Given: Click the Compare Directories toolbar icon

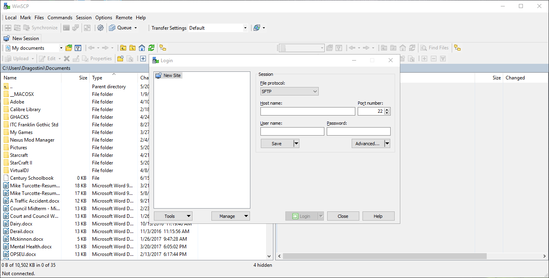Looking at the screenshot, I should tap(8, 28).
